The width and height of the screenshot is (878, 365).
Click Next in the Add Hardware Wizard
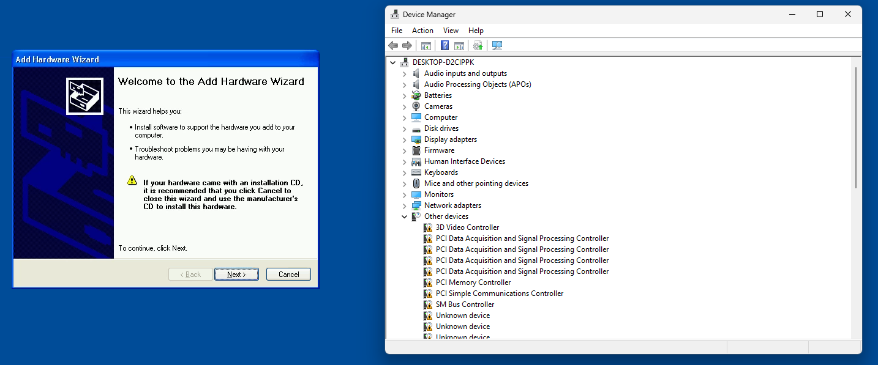pyautogui.click(x=236, y=275)
